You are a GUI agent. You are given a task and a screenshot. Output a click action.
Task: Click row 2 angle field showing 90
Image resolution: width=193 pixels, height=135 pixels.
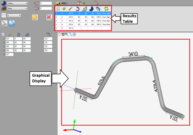pos(27,42)
